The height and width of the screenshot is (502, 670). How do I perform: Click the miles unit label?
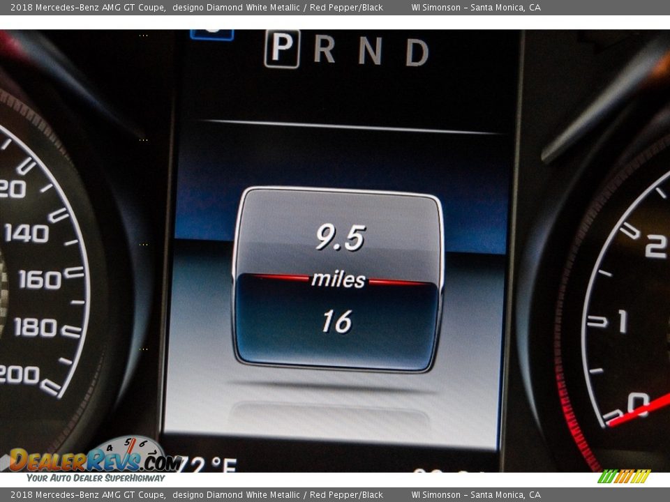coord(338,280)
